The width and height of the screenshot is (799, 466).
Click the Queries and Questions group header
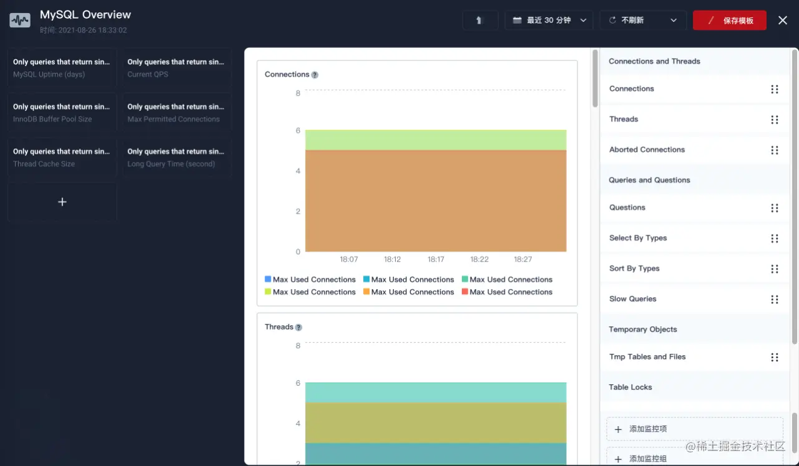click(695, 180)
